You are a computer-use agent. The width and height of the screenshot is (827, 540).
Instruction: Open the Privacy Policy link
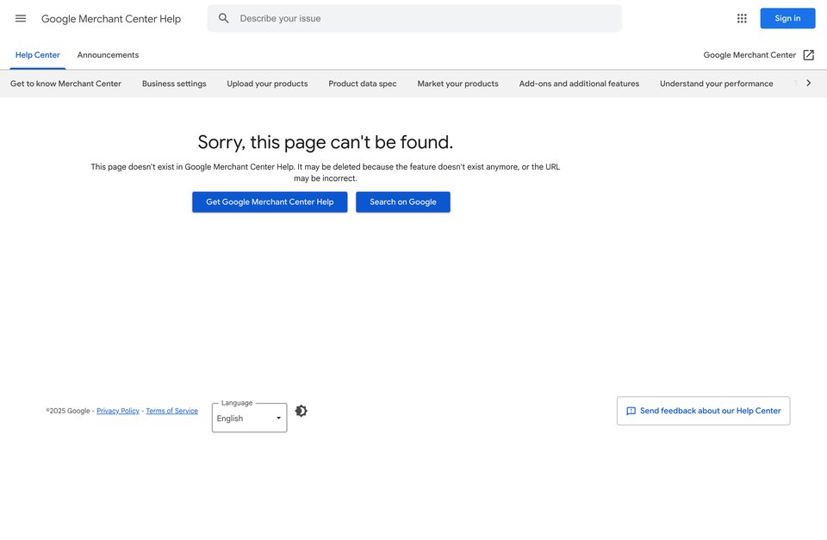point(118,411)
